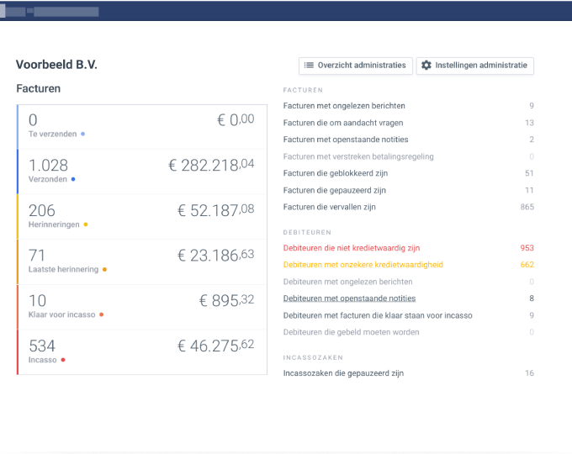Open the Laatste herinnering invoices row
Viewport: 572px width, 454px height.
click(142, 261)
